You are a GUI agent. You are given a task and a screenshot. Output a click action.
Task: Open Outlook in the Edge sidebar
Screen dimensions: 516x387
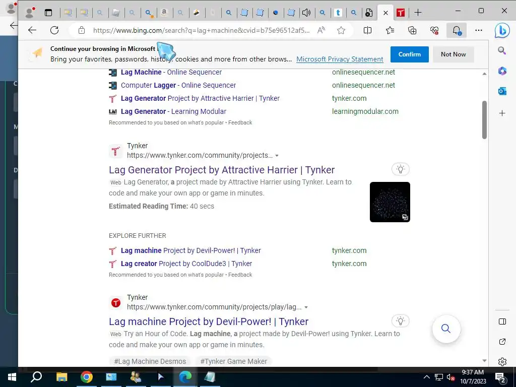(x=502, y=91)
